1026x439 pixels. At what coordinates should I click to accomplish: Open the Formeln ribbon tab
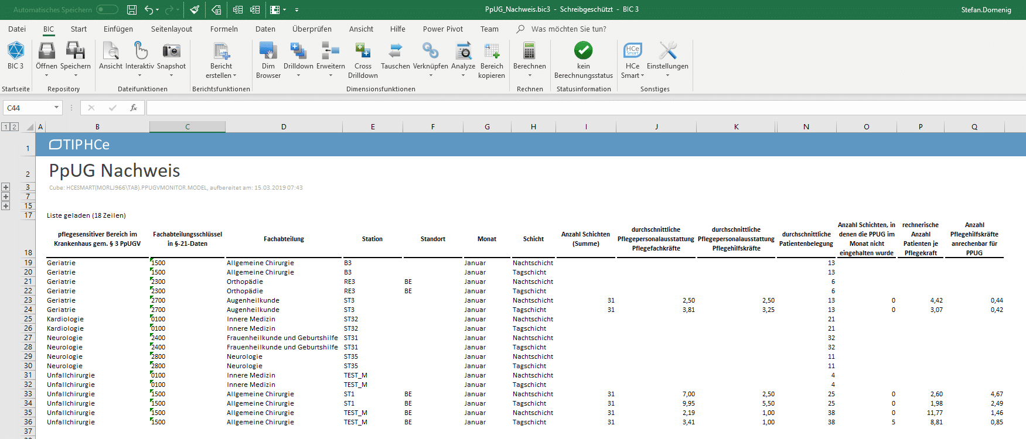pyautogui.click(x=224, y=29)
